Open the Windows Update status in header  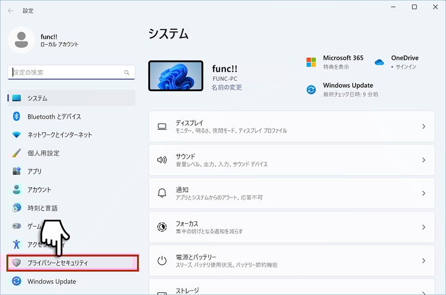pos(343,90)
